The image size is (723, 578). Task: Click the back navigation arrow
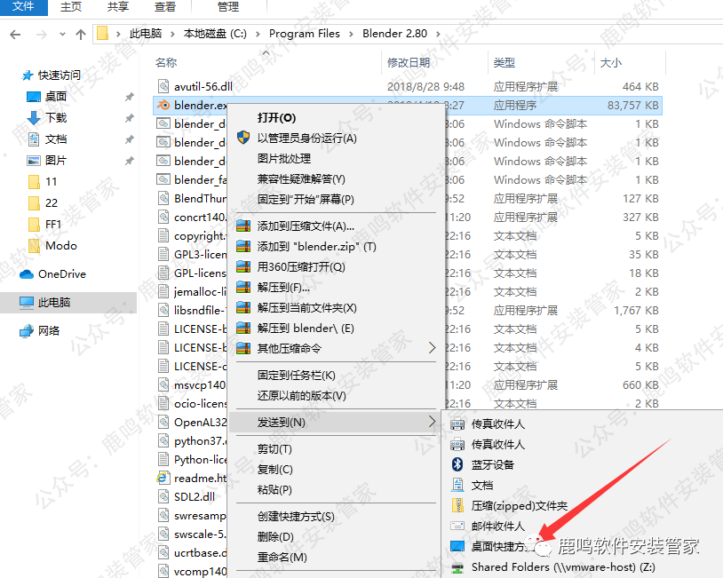pyautogui.click(x=14, y=33)
